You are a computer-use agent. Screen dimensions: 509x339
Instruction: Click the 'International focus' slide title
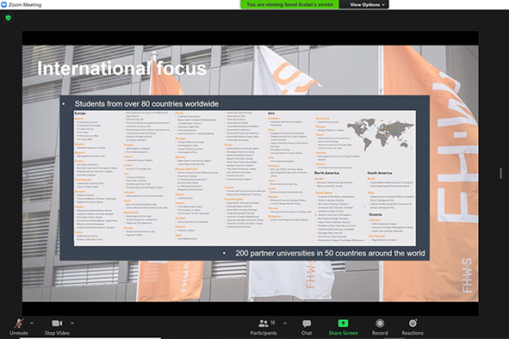pyautogui.click(x=122, y=69)
